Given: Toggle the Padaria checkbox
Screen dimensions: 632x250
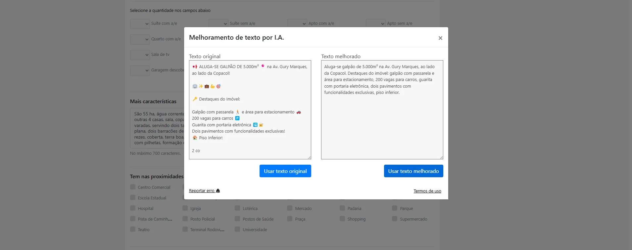Looking at the screenshot, I should pyautogui.click(x=342, y=208).
